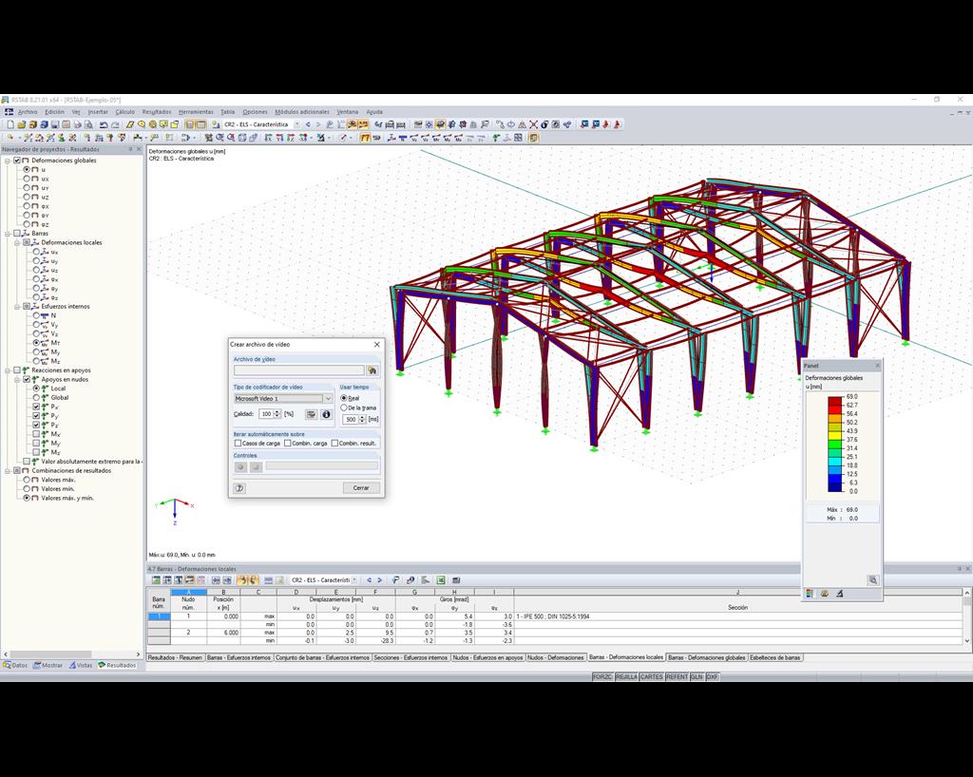Image resolution: width=973 pixels, height=777 pixels.
Task: Click the filter tab icon at Panel bottom
Action: [840, 594]
